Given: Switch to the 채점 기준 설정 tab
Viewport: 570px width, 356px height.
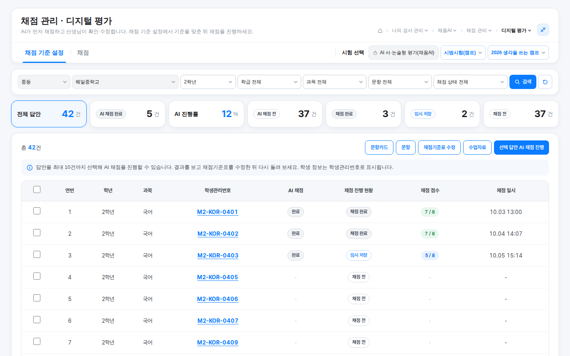Looking at the screenshot, I should pyautogui.click(x=44, y=53).
